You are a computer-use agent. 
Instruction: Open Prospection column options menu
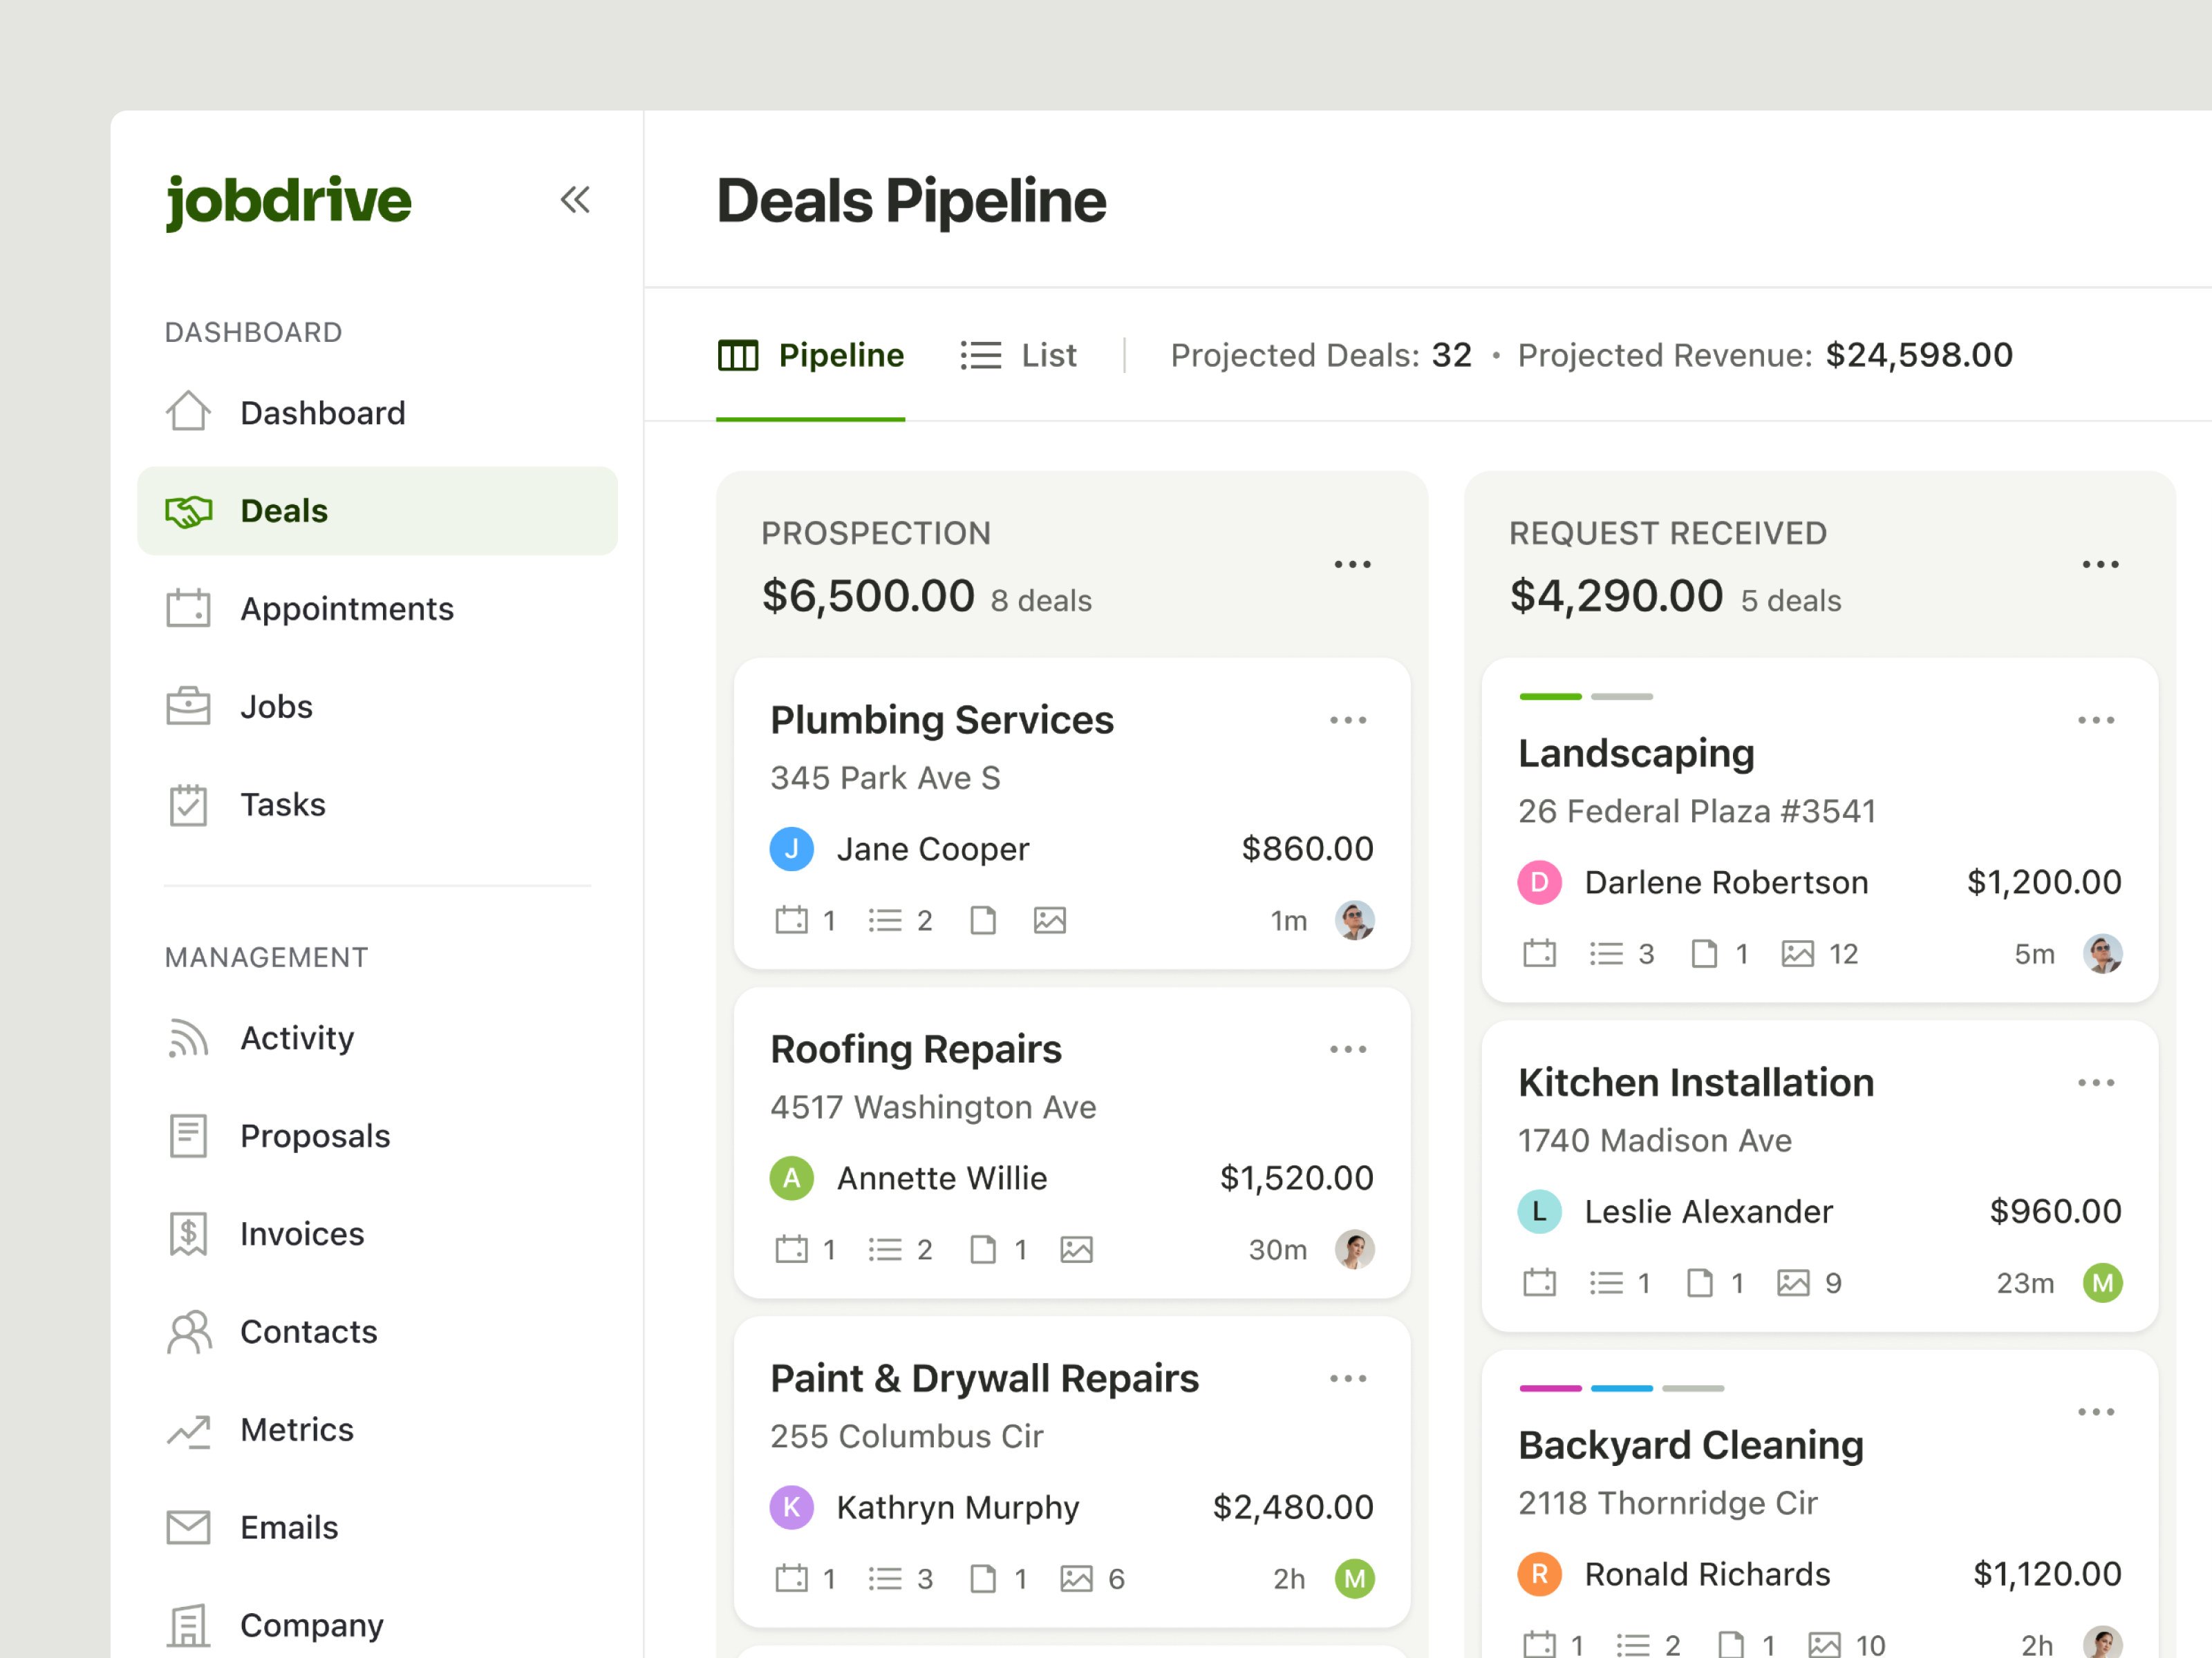(1352, 564)
